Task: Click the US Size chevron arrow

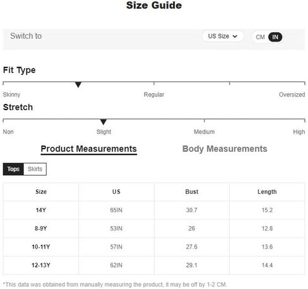Action: click(x=235, y=37)
